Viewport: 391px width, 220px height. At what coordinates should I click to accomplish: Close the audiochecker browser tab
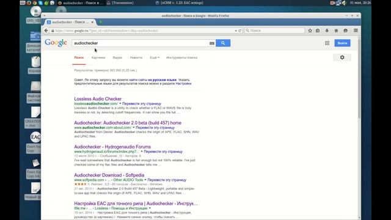92,22
